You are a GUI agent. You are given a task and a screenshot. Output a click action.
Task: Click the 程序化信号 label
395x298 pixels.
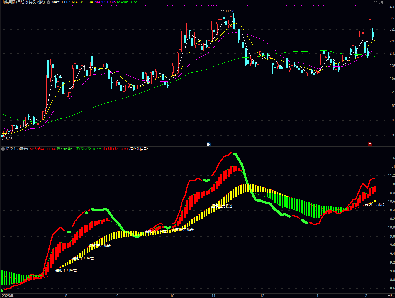[x=138, y=149]
